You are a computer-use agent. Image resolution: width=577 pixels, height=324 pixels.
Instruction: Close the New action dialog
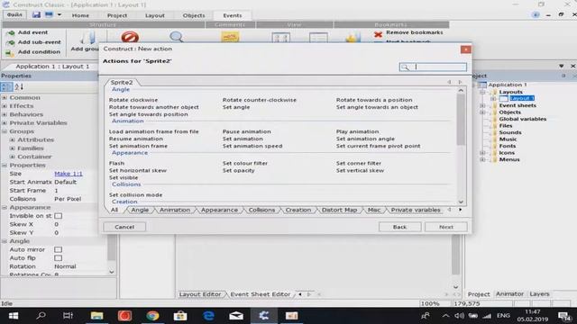(x=465, y=49)
